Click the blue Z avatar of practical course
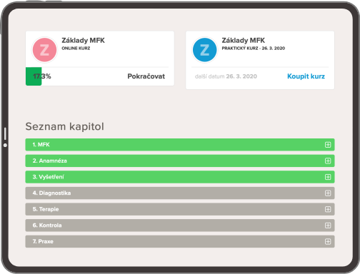 coord(205,50)
